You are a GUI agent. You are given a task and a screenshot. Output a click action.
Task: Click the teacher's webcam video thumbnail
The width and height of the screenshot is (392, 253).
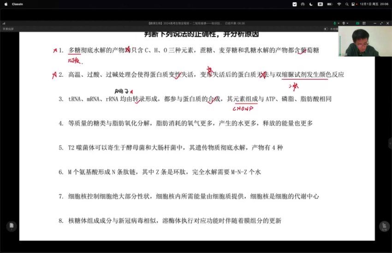tap(365, 41)
